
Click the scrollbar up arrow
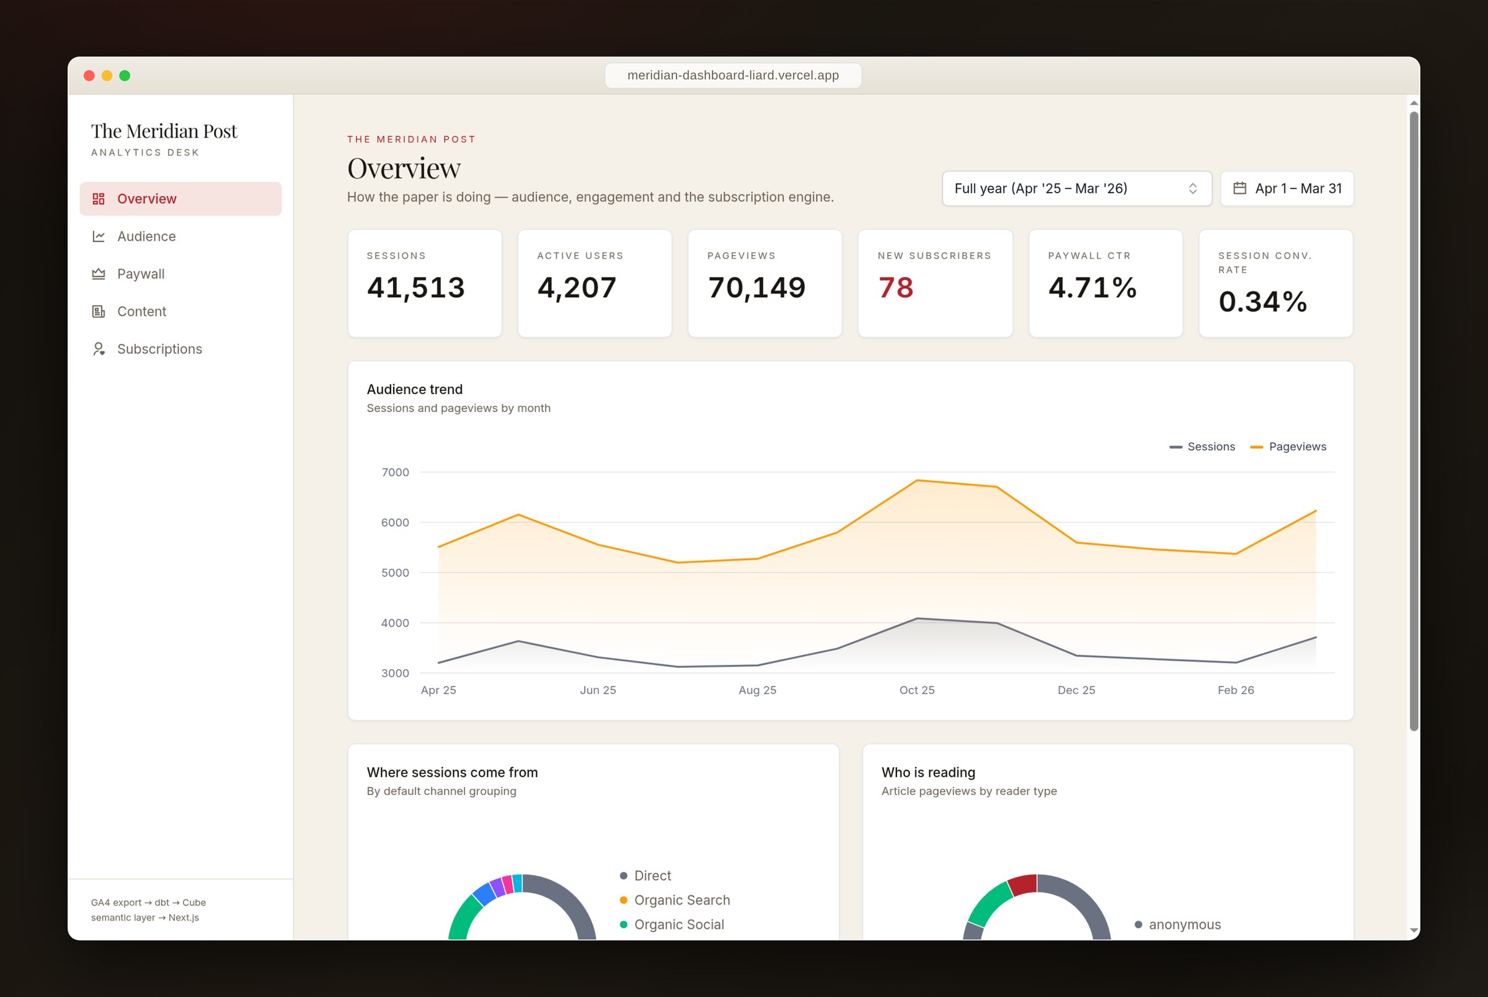pos(1414,103)
